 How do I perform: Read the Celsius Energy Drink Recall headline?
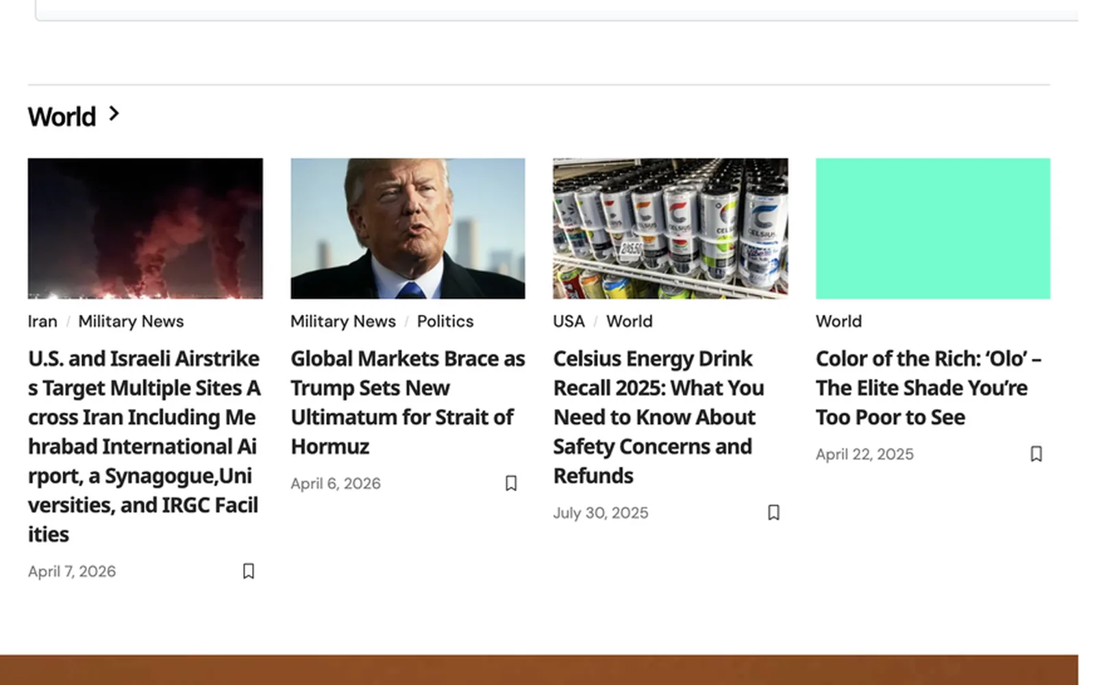[x=658, y=416]
